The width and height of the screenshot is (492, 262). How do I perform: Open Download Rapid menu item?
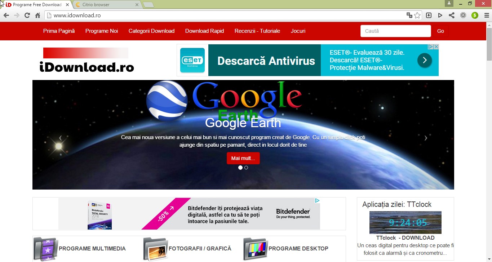(x=204, y=31)
